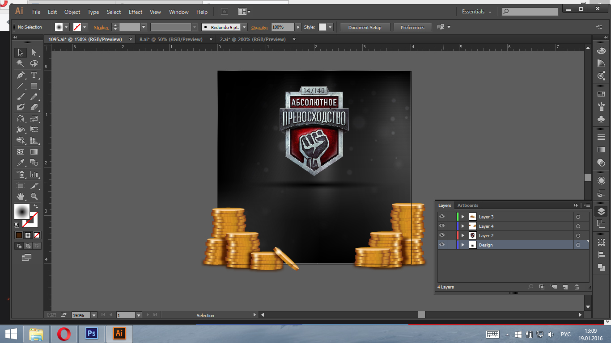Viewport: 611px width, 343px height.
Task: Click the target circle for Layer 3
Action: 578,217
